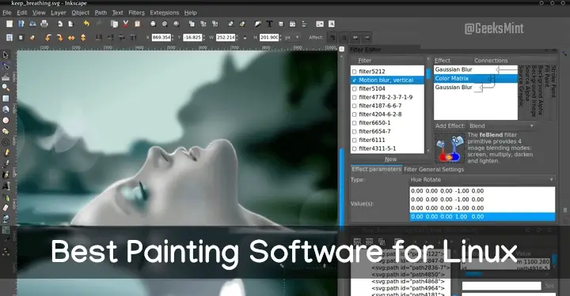Click the Y coordinate stepper arrows
The image size is (570, 296).
click(204, 37)
